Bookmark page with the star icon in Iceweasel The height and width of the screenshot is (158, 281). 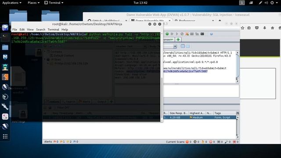242,28
